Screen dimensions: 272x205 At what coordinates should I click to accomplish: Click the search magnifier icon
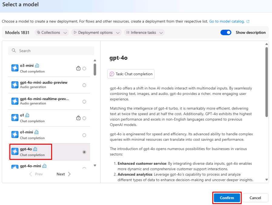14,51
